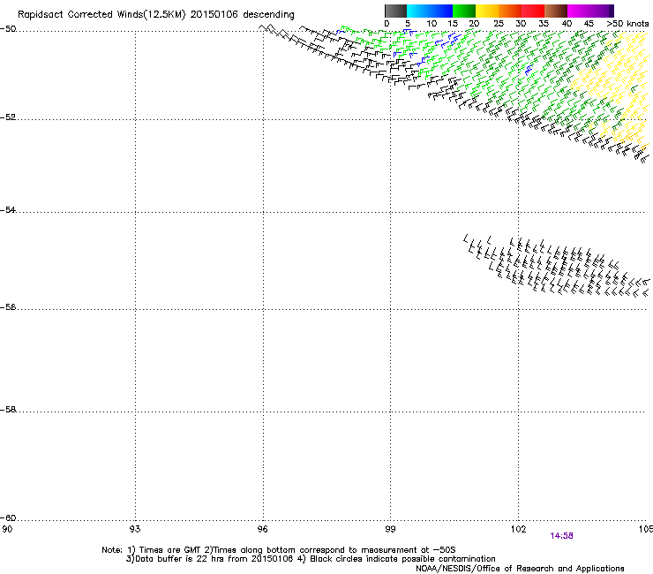This screenshot has height=574, width=653.
Task: Click the 'NOAA/NESDIS/Office of Research and Applications' credit
Action: 520,569
